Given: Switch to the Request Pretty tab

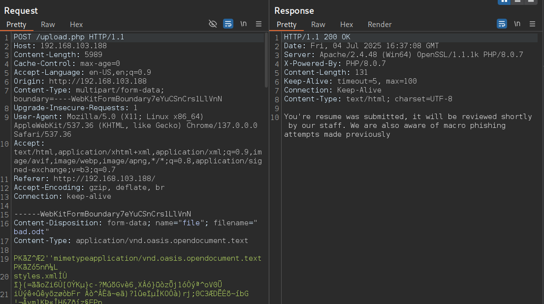Looking at the screenshot, I should point(16,25).
